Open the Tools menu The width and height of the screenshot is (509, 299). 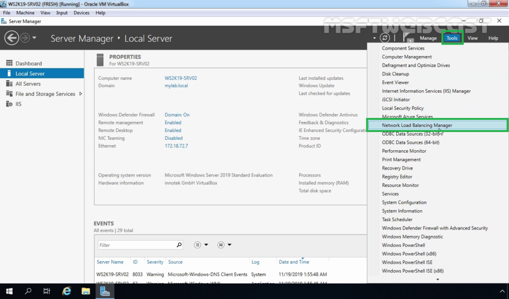(x=452, y=38)
